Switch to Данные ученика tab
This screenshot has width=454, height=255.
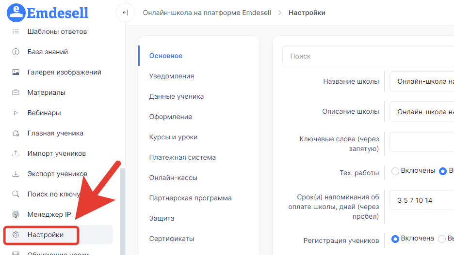177,96
